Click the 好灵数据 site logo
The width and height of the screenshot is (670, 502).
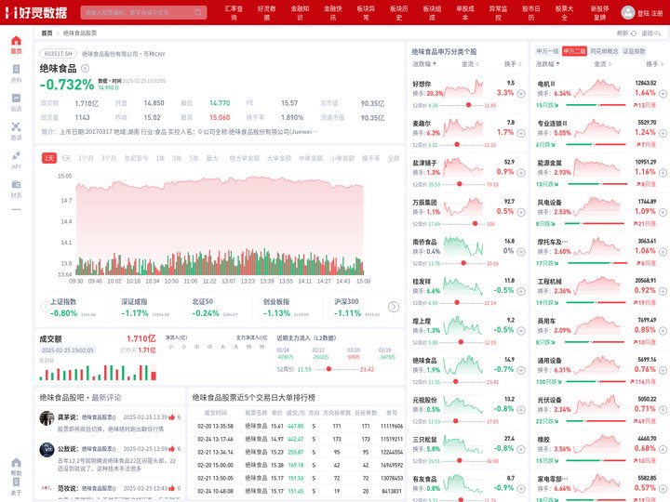(36, 12)
